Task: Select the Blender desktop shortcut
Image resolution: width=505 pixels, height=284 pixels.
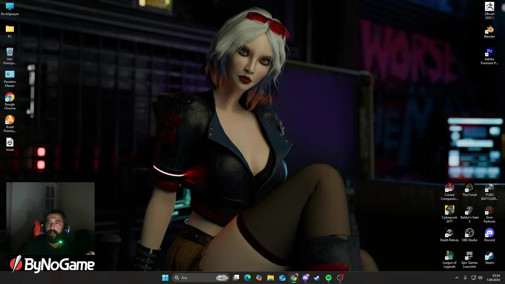Action: pos(490,32)
